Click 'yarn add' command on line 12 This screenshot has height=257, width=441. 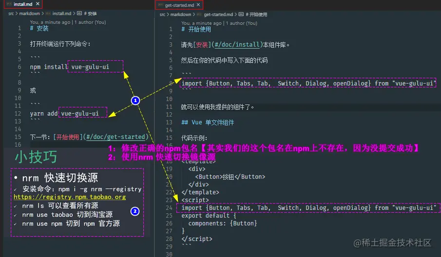pos(44,114)
